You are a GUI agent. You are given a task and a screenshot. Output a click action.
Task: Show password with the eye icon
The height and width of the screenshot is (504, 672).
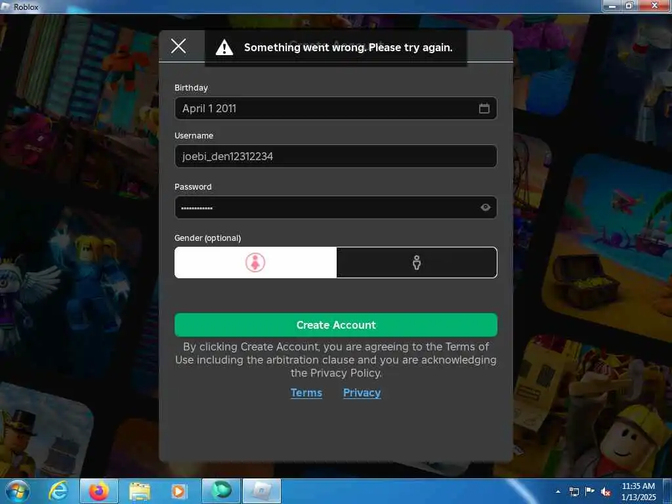(485, 207)
